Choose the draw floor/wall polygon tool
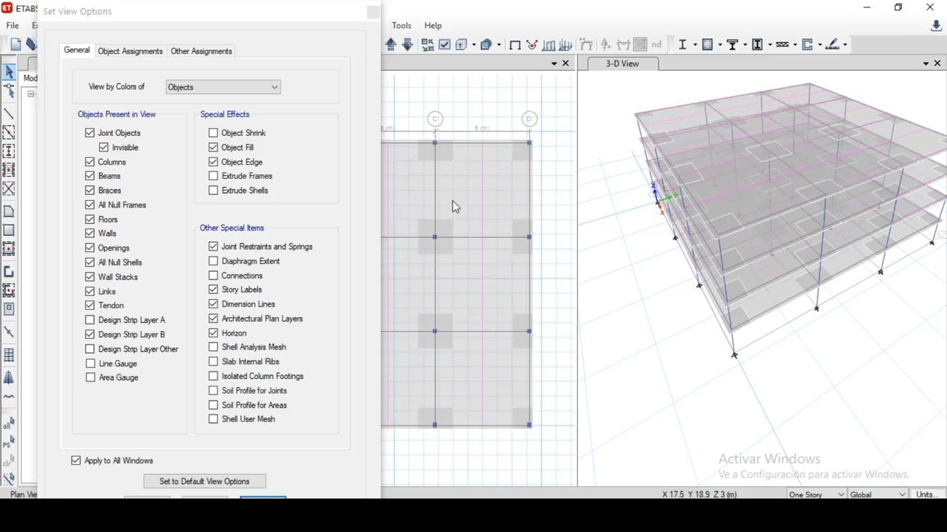The image size is (947, 532). (x=9, y=212)
